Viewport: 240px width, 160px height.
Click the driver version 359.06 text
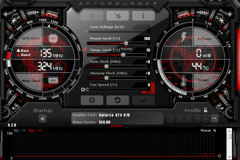[x=104, y=122]
